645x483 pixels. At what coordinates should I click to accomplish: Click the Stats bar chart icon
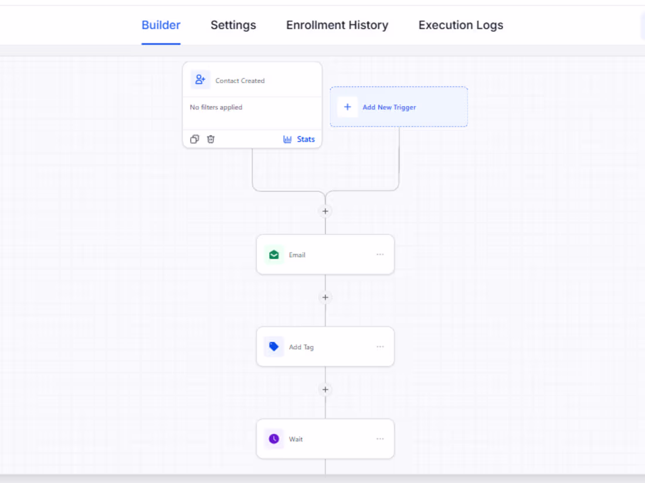coord(287,139)
